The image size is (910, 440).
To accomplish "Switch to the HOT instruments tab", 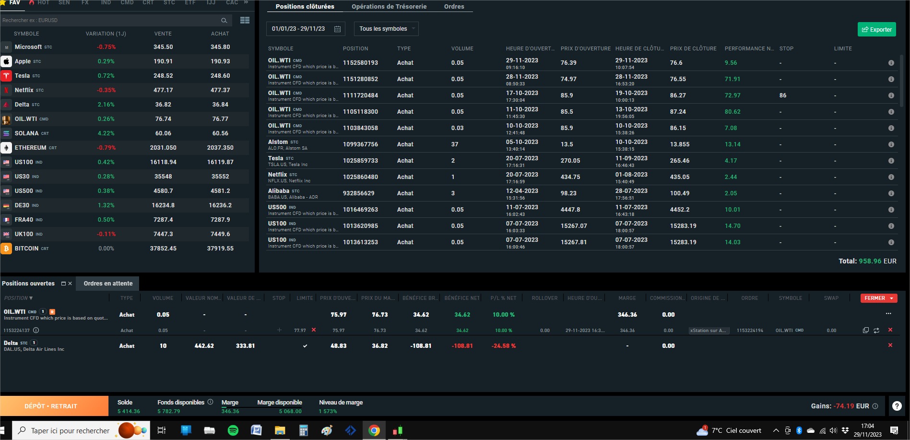I will 43,2.
